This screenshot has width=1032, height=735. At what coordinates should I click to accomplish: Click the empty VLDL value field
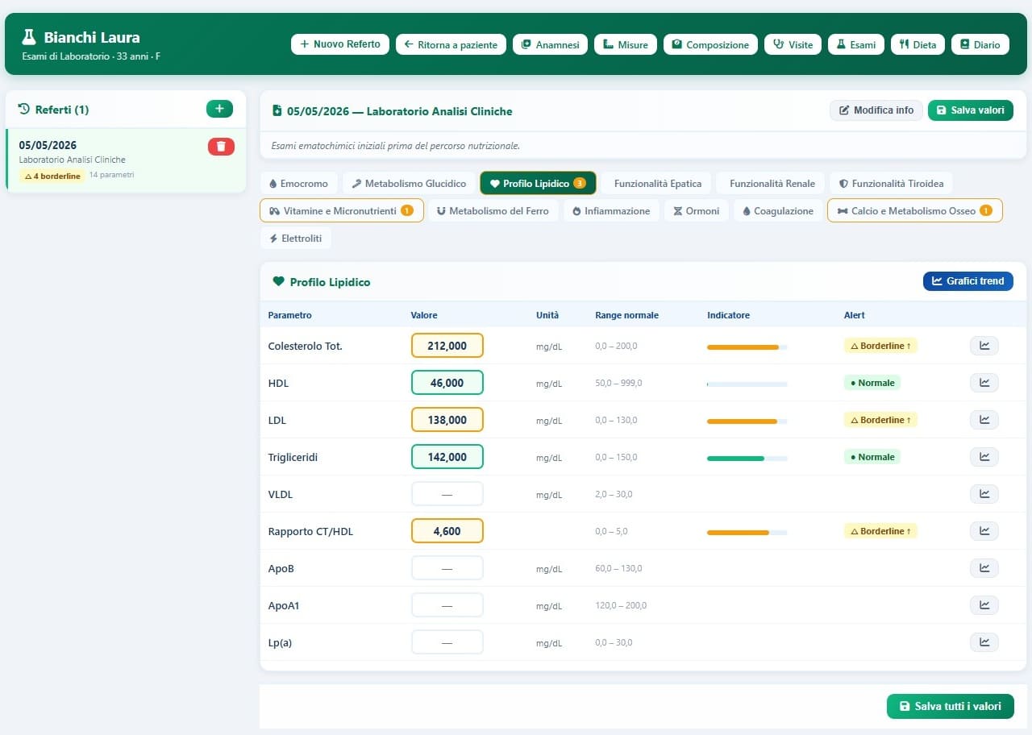pyautogui.click(x=447, y=494)
